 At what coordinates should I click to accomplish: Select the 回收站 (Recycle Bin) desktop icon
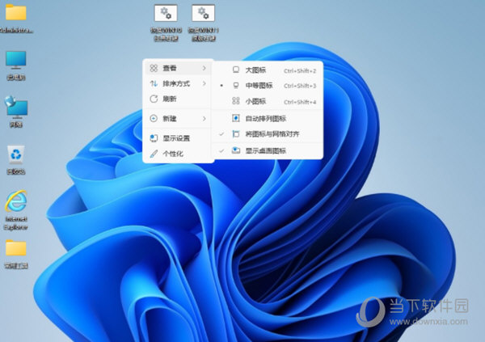pyautogui.click(x=16, y=160)
